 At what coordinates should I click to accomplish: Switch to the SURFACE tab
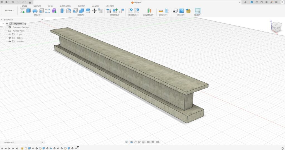[x=37, y=6]
